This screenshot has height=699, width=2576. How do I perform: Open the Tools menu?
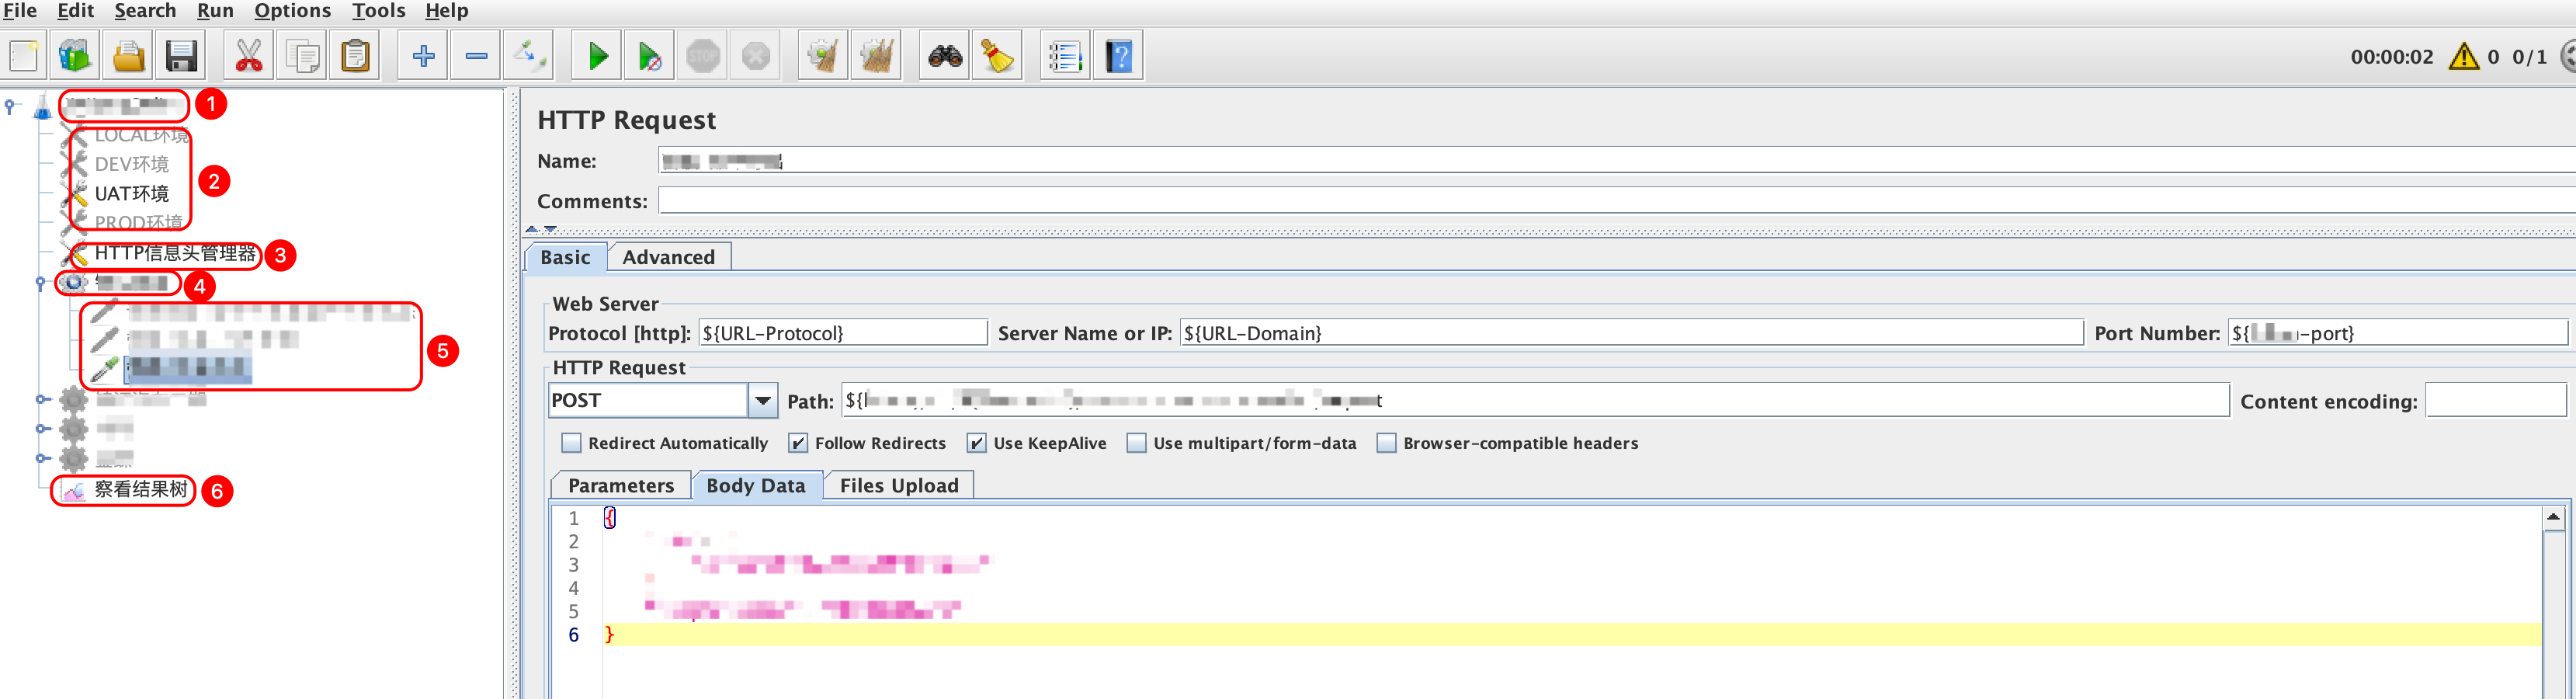(379, 11)
